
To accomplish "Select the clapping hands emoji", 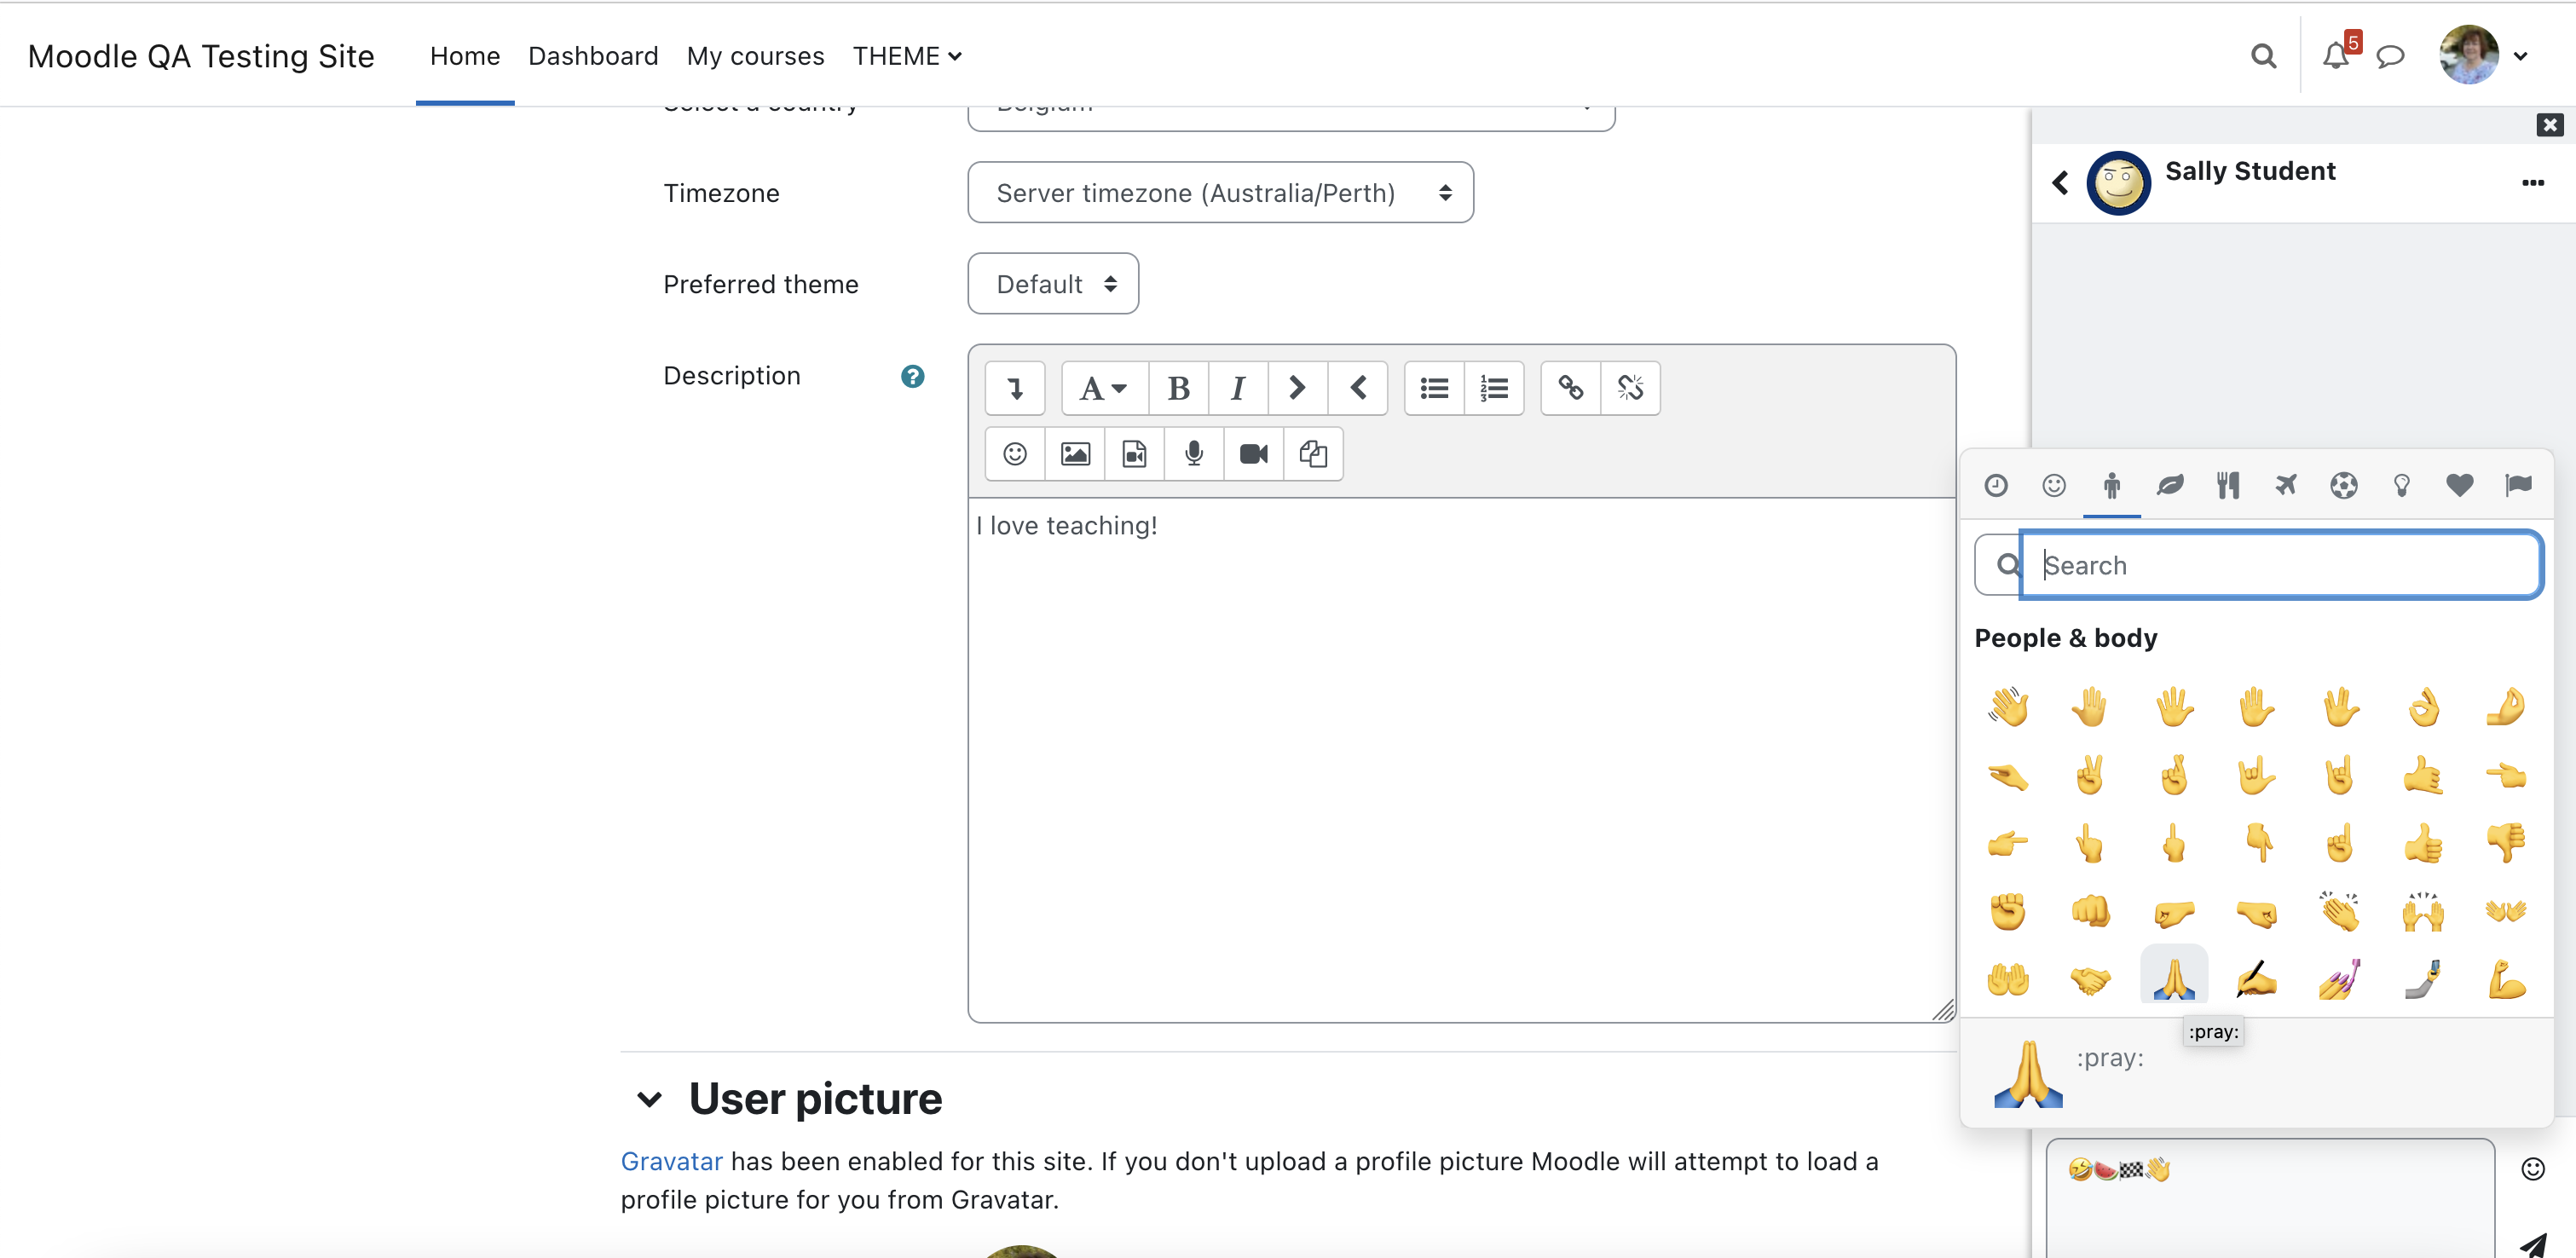I will coord(2340,911).
